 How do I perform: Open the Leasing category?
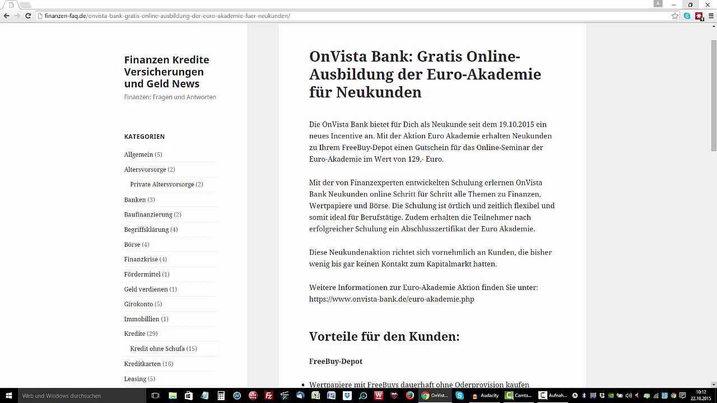(135, 379)
